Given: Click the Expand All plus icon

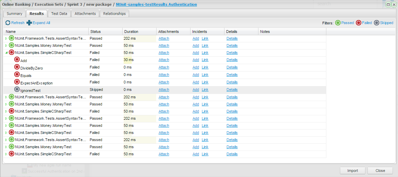Looking at the screenshot, I should [x=29, y=23].
